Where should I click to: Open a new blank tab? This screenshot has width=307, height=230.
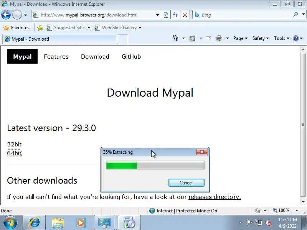pos(122,39)
